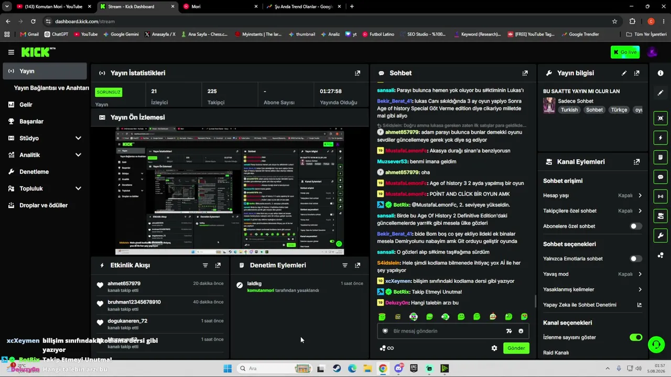Toggle the lightning activity feed widget icon

[661, 138]
